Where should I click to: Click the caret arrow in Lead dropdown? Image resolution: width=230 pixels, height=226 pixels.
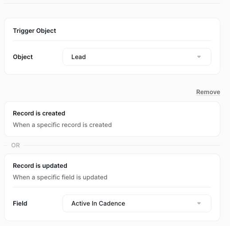coord(199,57)
